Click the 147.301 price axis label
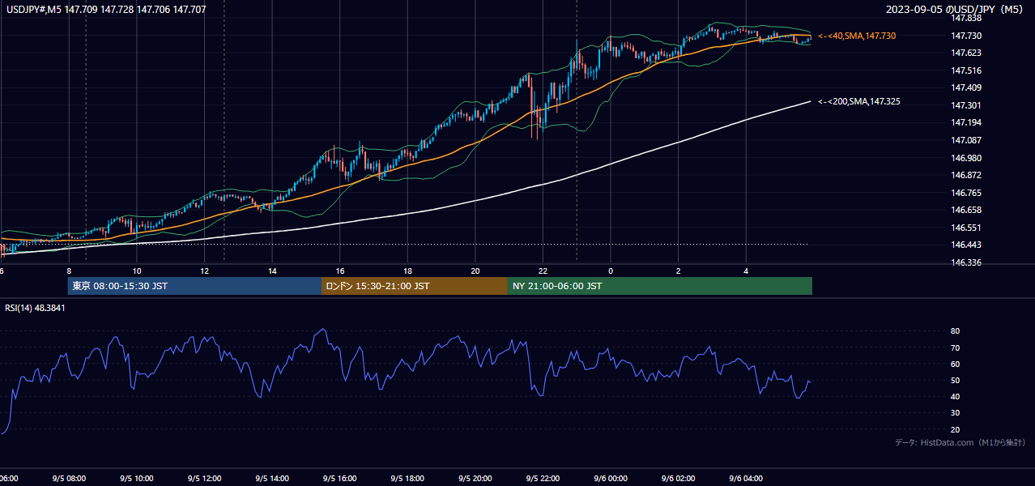This screenshot has height=486, width=1035. pos(966,105)
